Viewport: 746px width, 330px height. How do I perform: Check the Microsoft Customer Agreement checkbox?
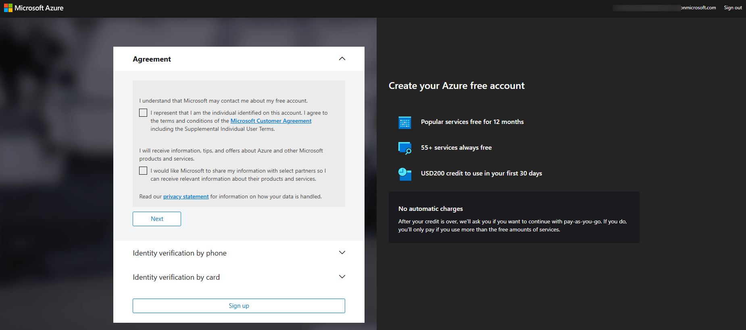(143, 113)
